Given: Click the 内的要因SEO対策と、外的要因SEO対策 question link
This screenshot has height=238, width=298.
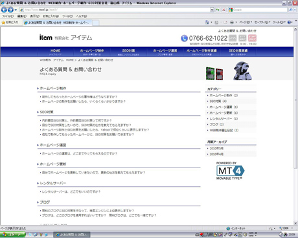Looking at the screenshot, I should coord(76,120).
